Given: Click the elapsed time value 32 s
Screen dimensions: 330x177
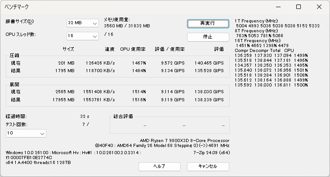Looking at the screenshot, I should (x=85, y=117).
